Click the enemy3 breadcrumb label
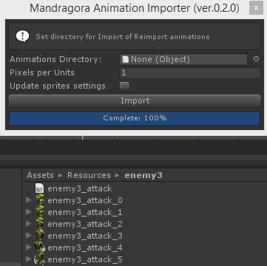Screen dimensions: 267x266 pyautogui.click(x=143, y=175)
